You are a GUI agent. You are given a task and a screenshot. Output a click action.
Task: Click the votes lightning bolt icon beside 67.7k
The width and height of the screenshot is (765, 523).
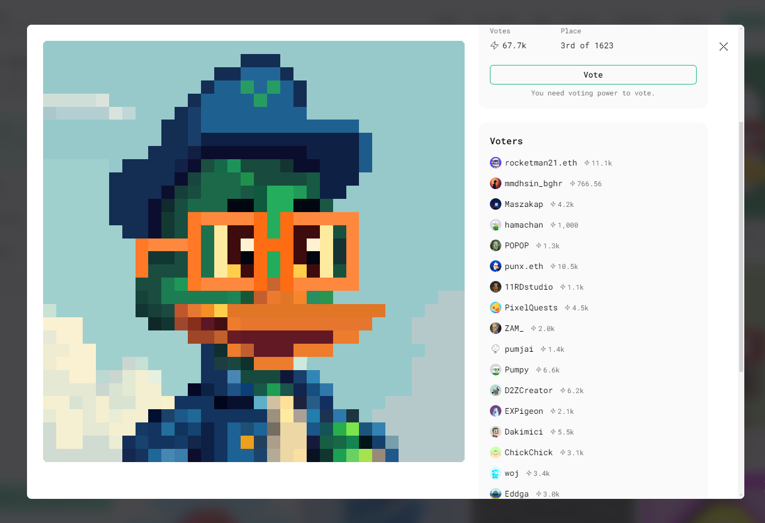(x=494, y=45)
